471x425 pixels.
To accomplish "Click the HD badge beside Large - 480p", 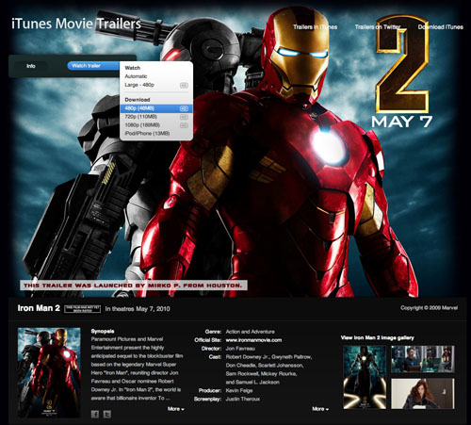I will [184, 85].
